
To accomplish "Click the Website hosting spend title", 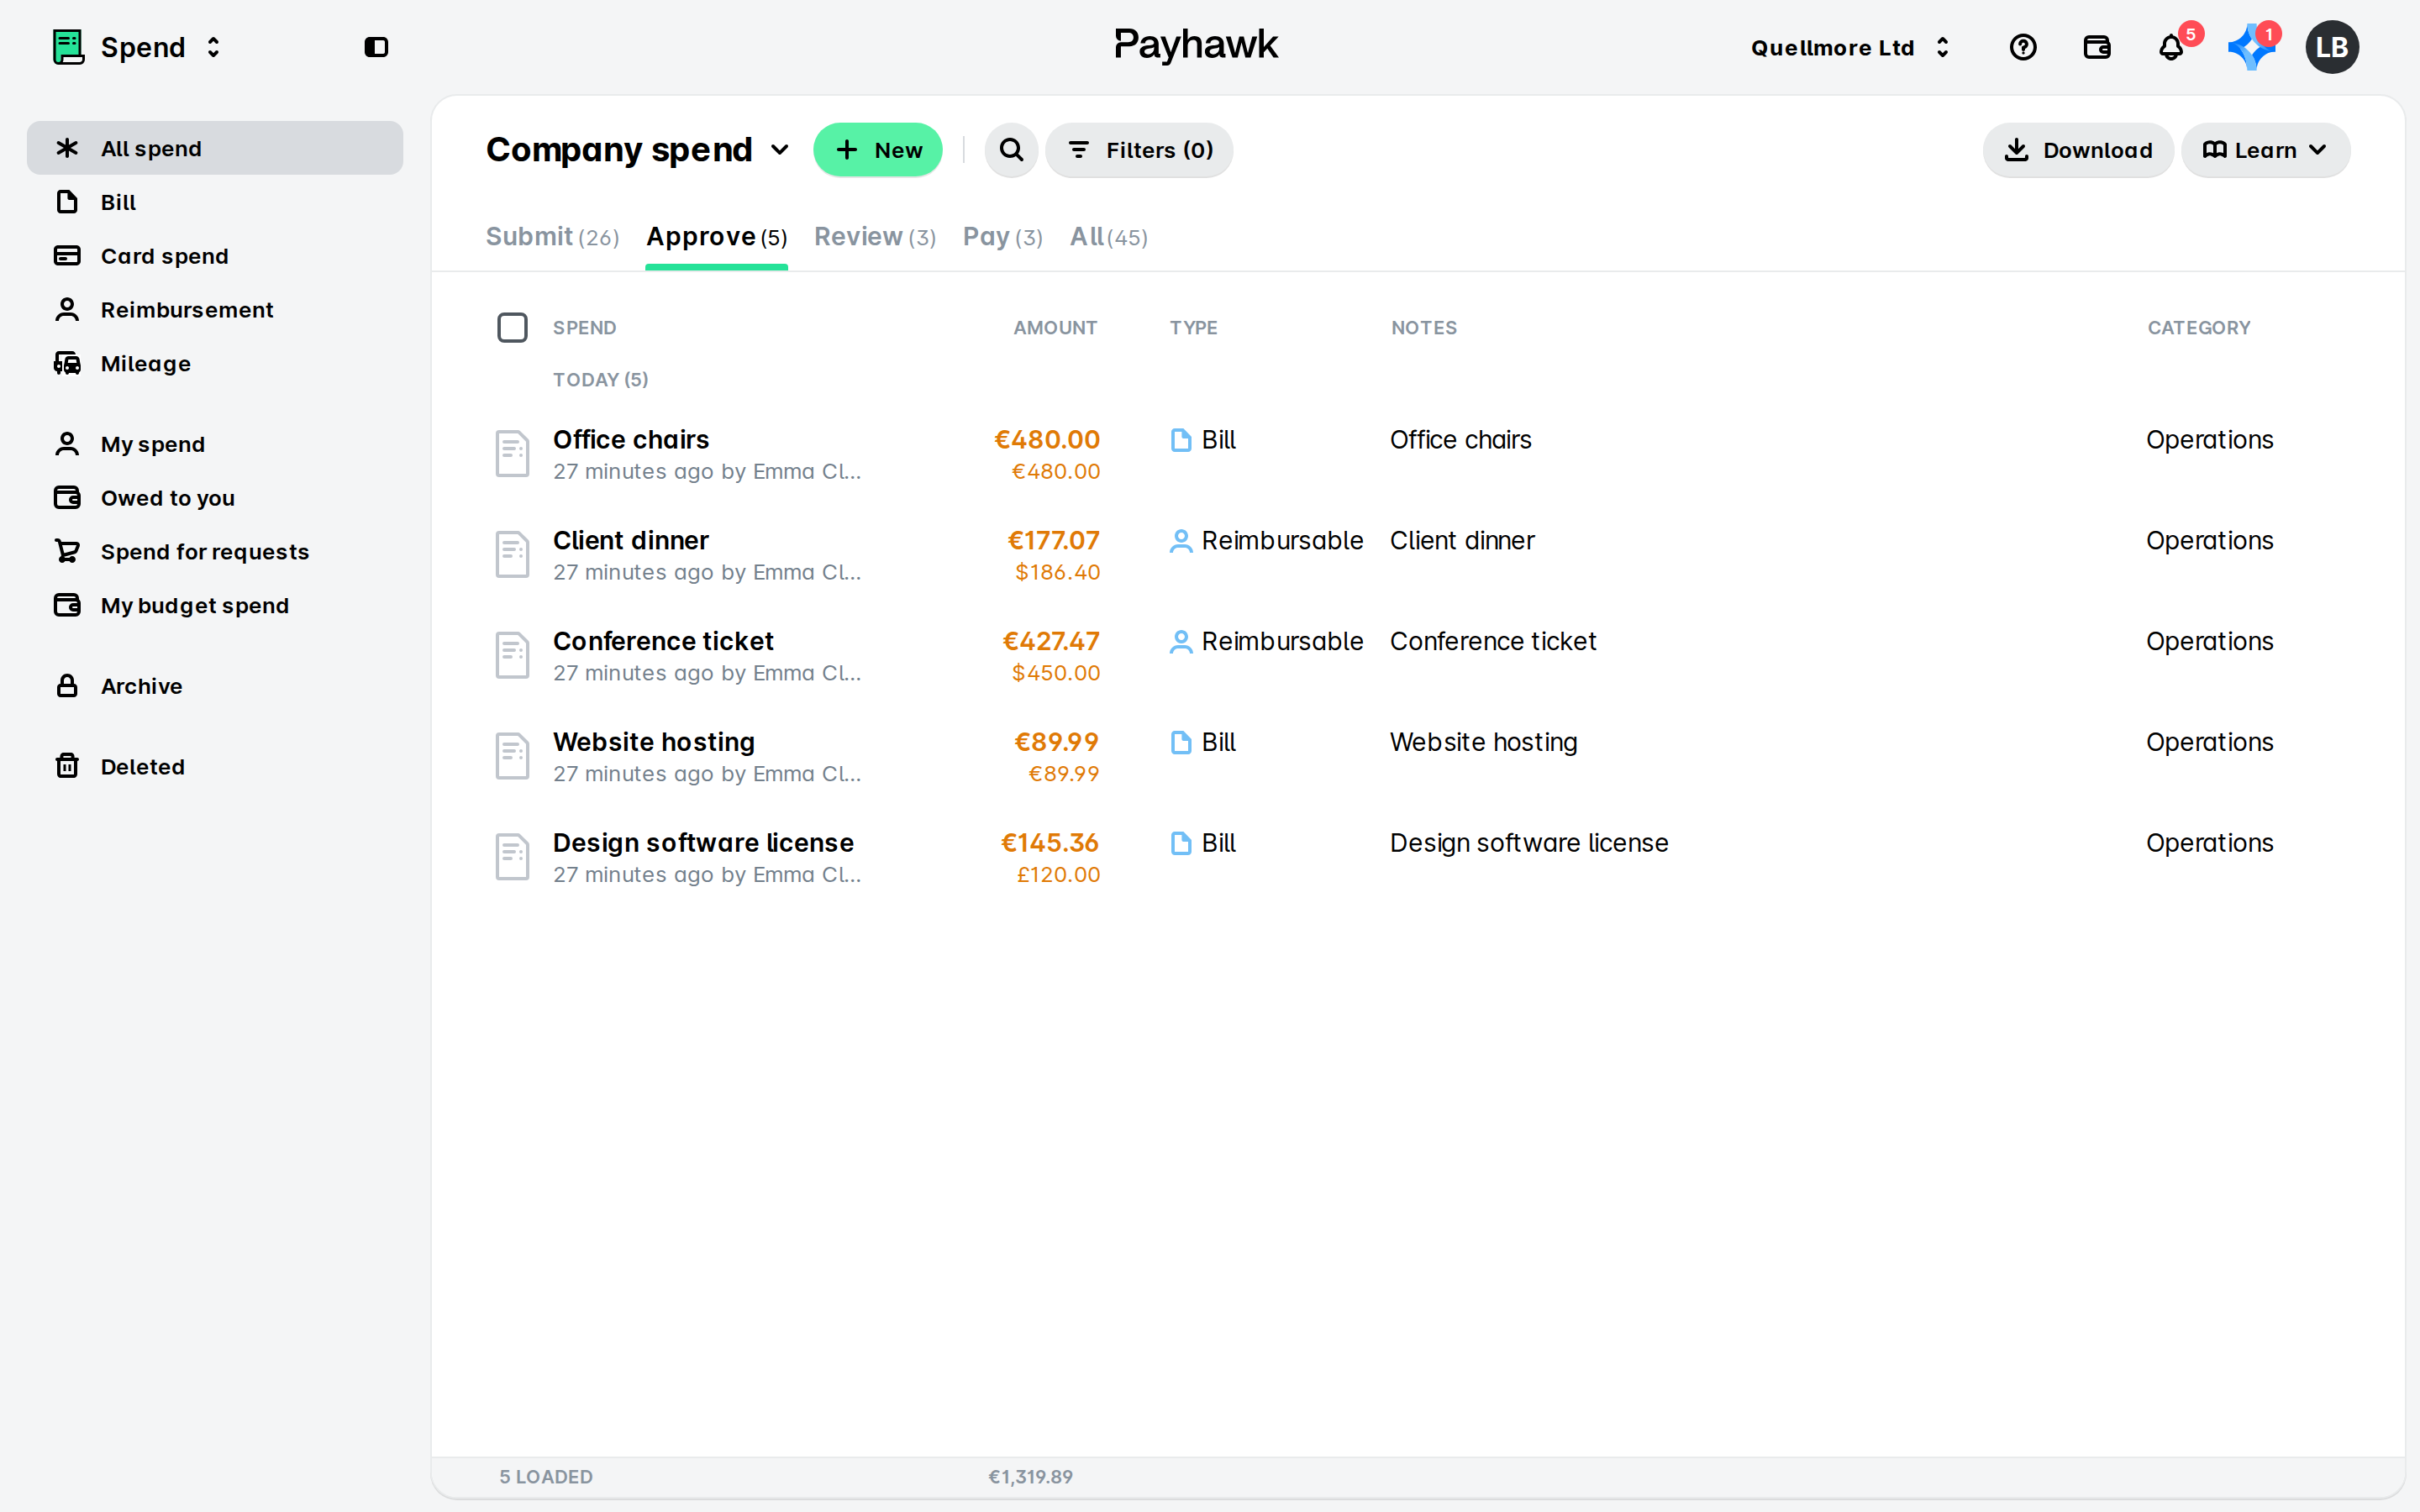I will (654, 742).
